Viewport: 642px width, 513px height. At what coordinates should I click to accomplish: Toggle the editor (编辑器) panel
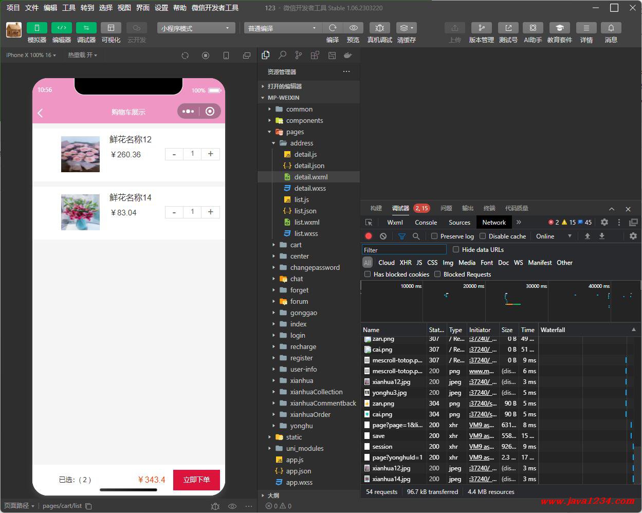point(61,28)
